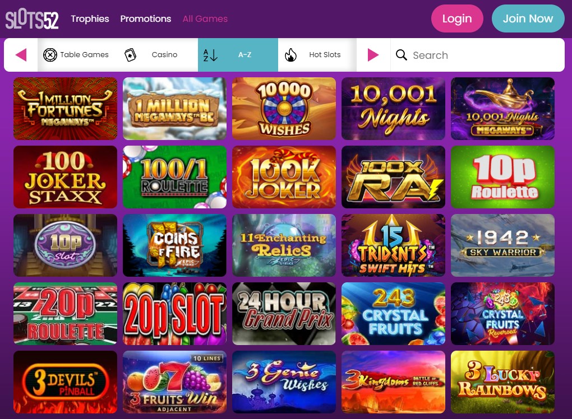
Task: Focus the game Search field
Action: 478,55
